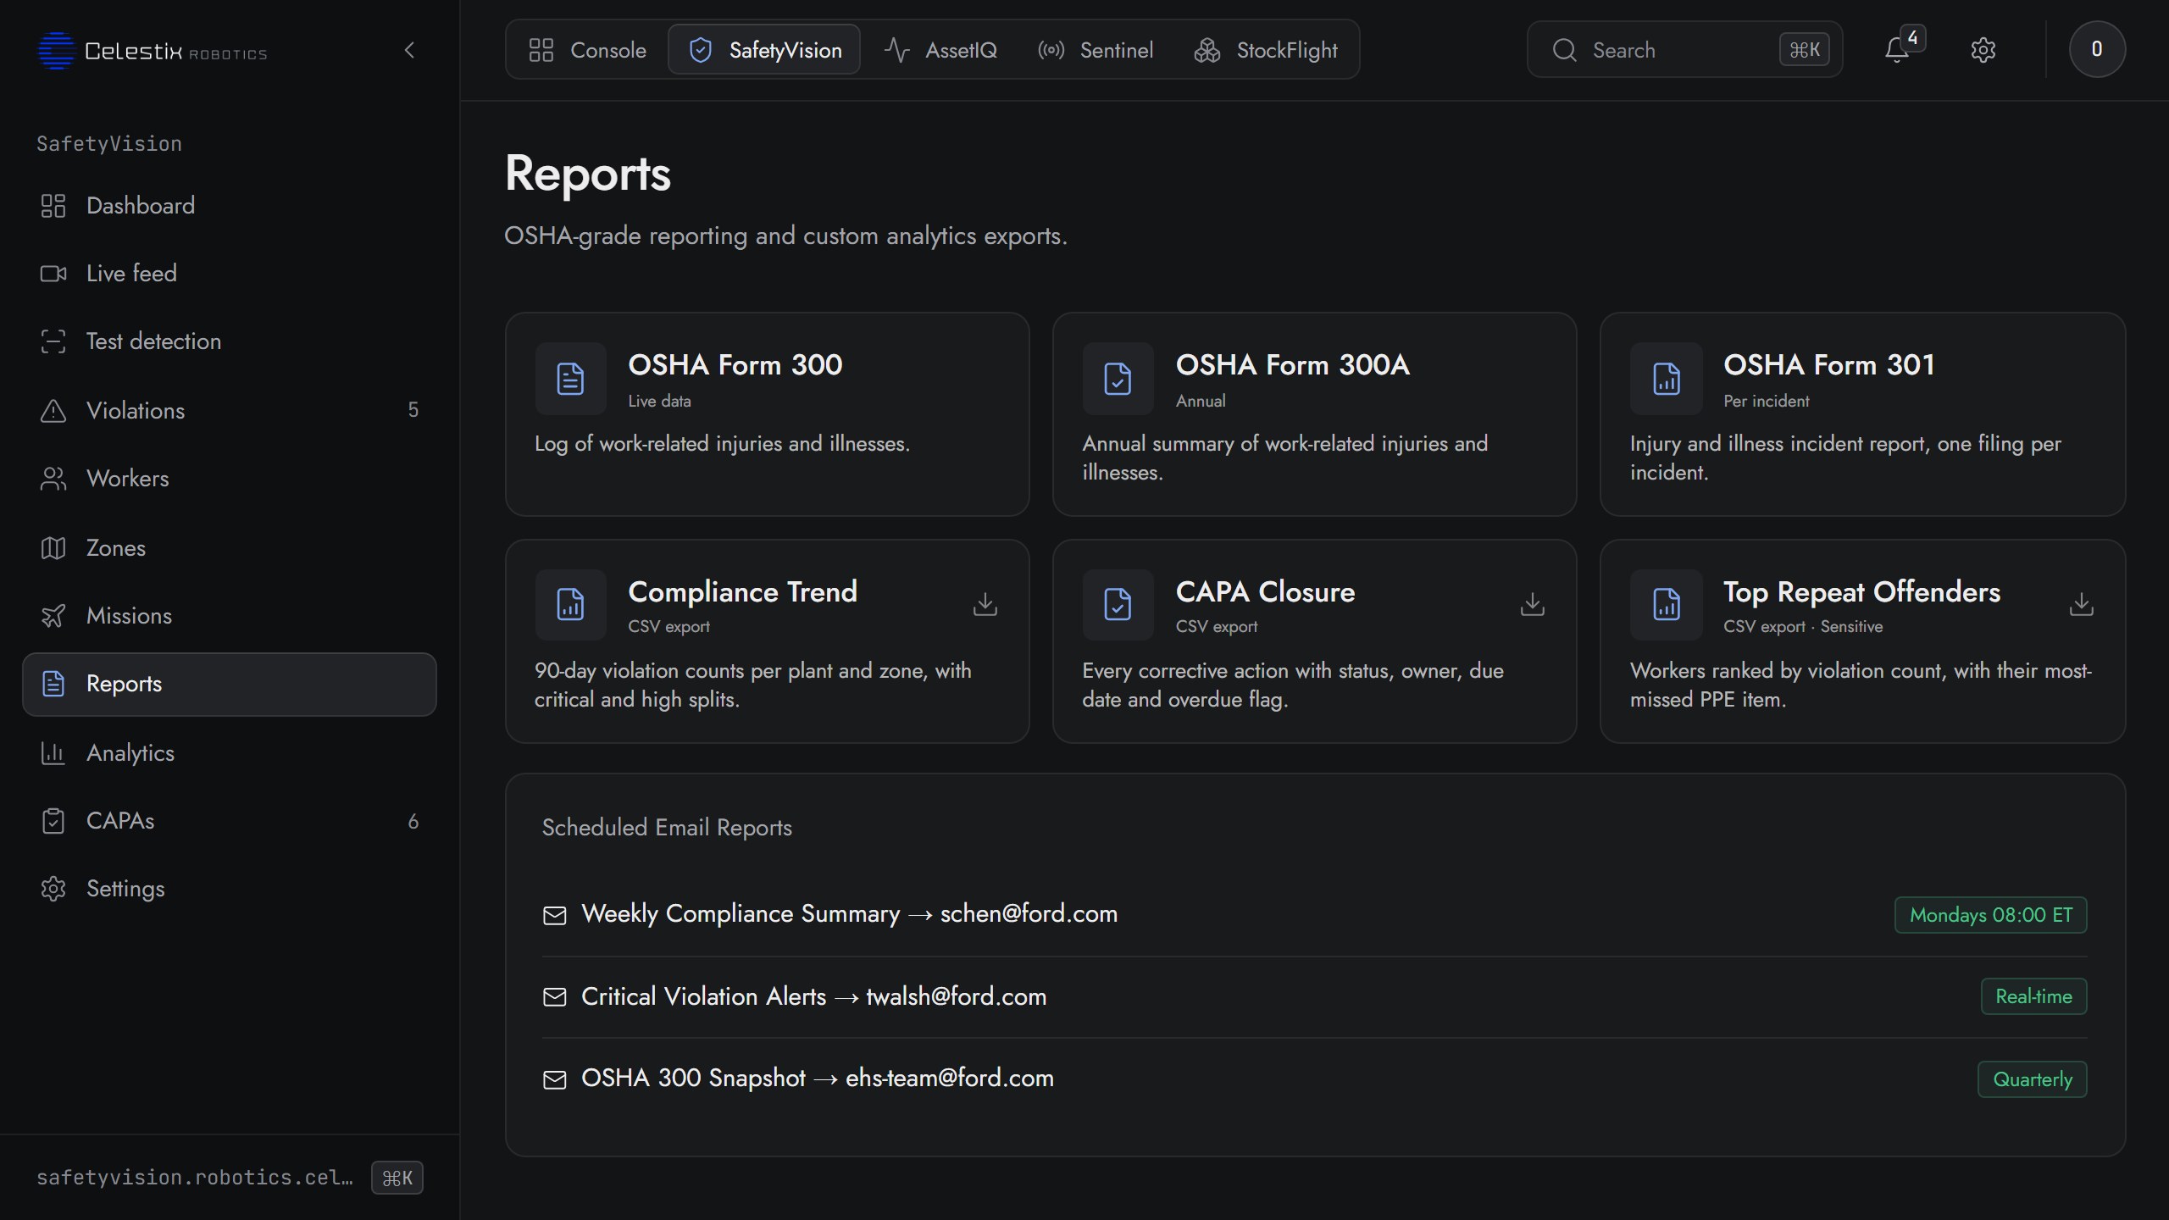Image resolution: width=2169 pixels, height=1220 pixels.
Task: Switch to the AssetIQ tab
Action: (x=940, y=50)
